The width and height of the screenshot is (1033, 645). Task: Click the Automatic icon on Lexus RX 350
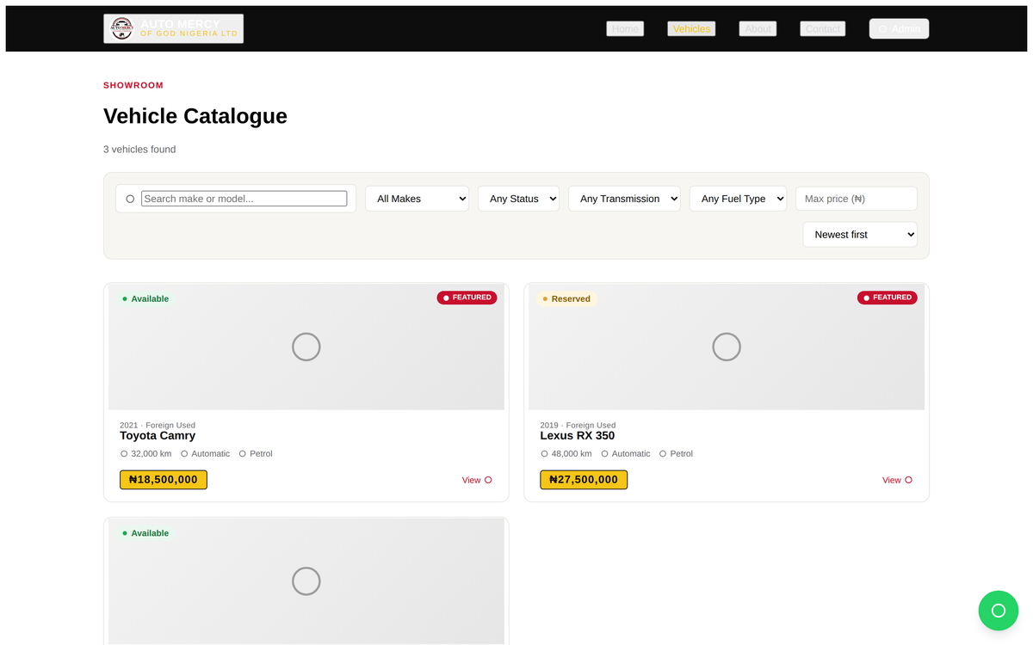605,453
